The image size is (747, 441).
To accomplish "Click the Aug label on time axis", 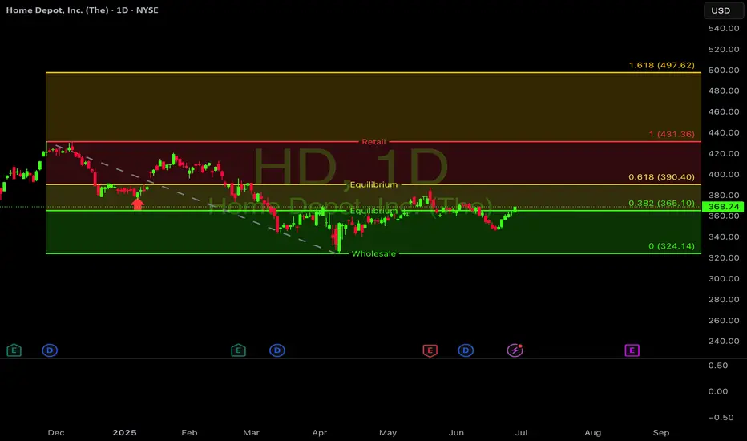I will [592, 432].
